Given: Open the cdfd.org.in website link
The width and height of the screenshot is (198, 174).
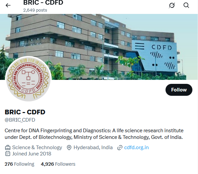Looking at the screenshot, I should (136, 147).
